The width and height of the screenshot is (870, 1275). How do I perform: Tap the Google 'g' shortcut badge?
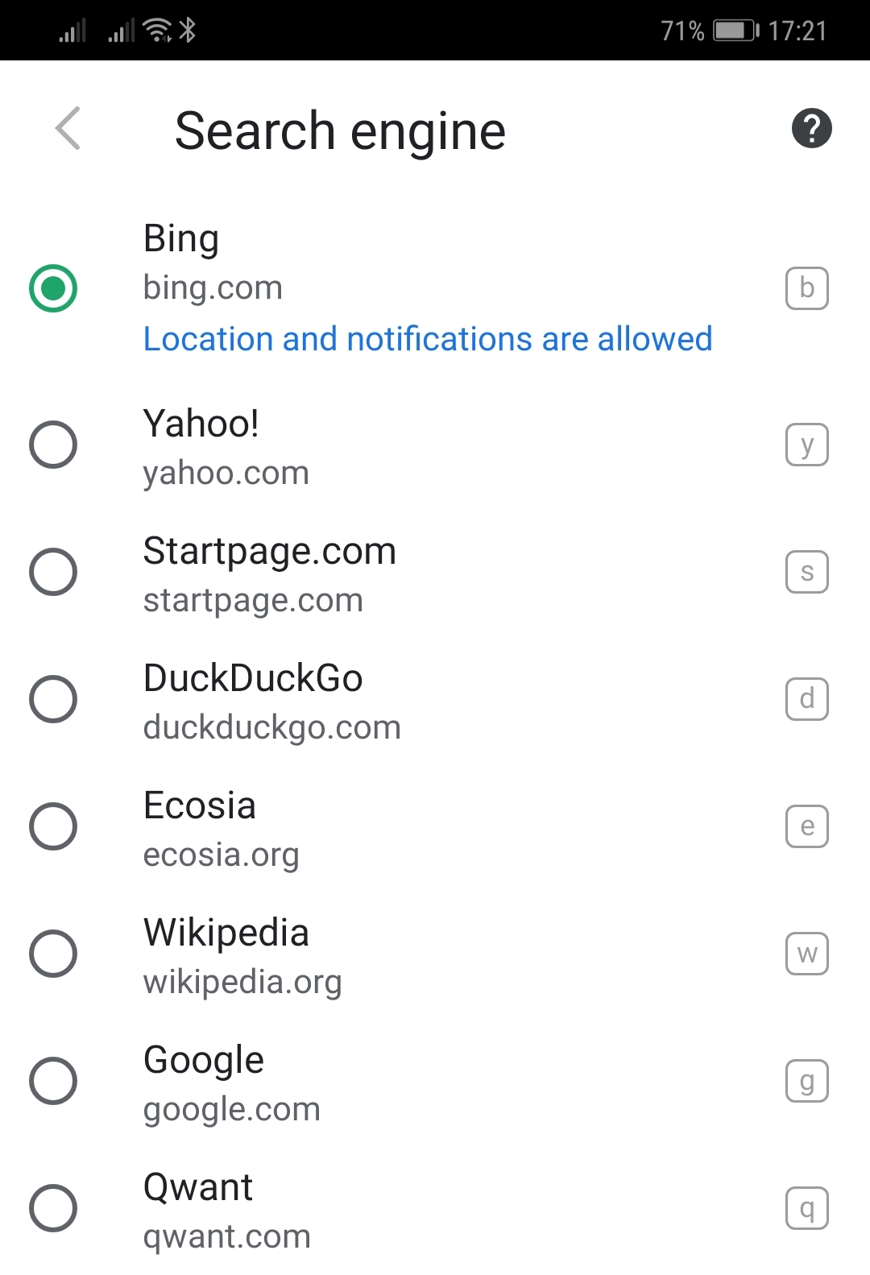807,1081
